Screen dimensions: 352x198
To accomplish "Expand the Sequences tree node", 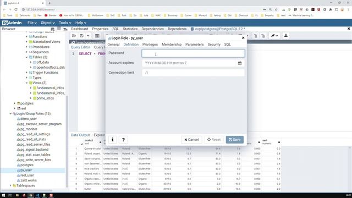I will pos(27,52).
